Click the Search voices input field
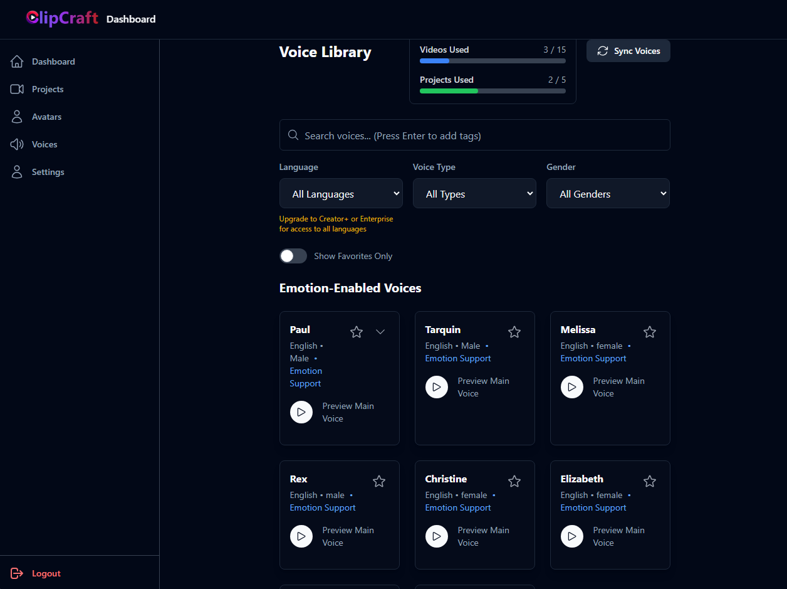Screen dimensions: 787x589 tap(475, 135)
